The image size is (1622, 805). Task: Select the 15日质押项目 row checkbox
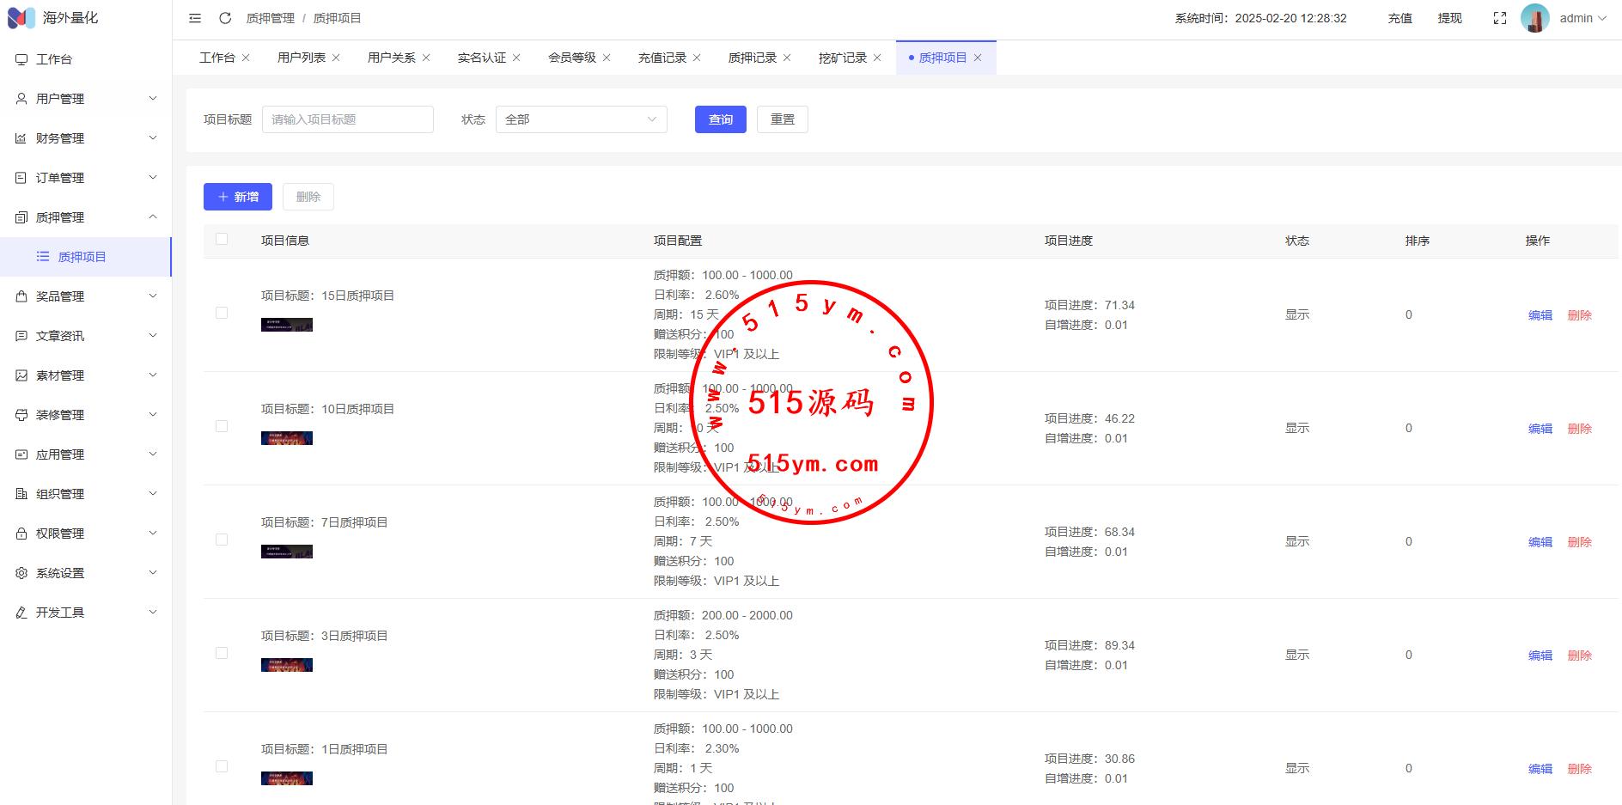(222, 314)
